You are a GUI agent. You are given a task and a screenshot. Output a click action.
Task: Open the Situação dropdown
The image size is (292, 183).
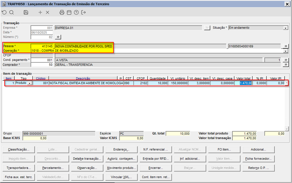click(286, 28)
